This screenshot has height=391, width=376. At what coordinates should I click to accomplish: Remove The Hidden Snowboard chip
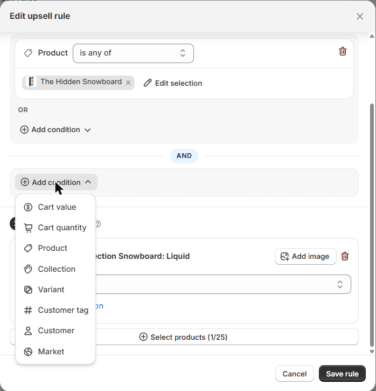pyautogui.click(x=128, y=83)
